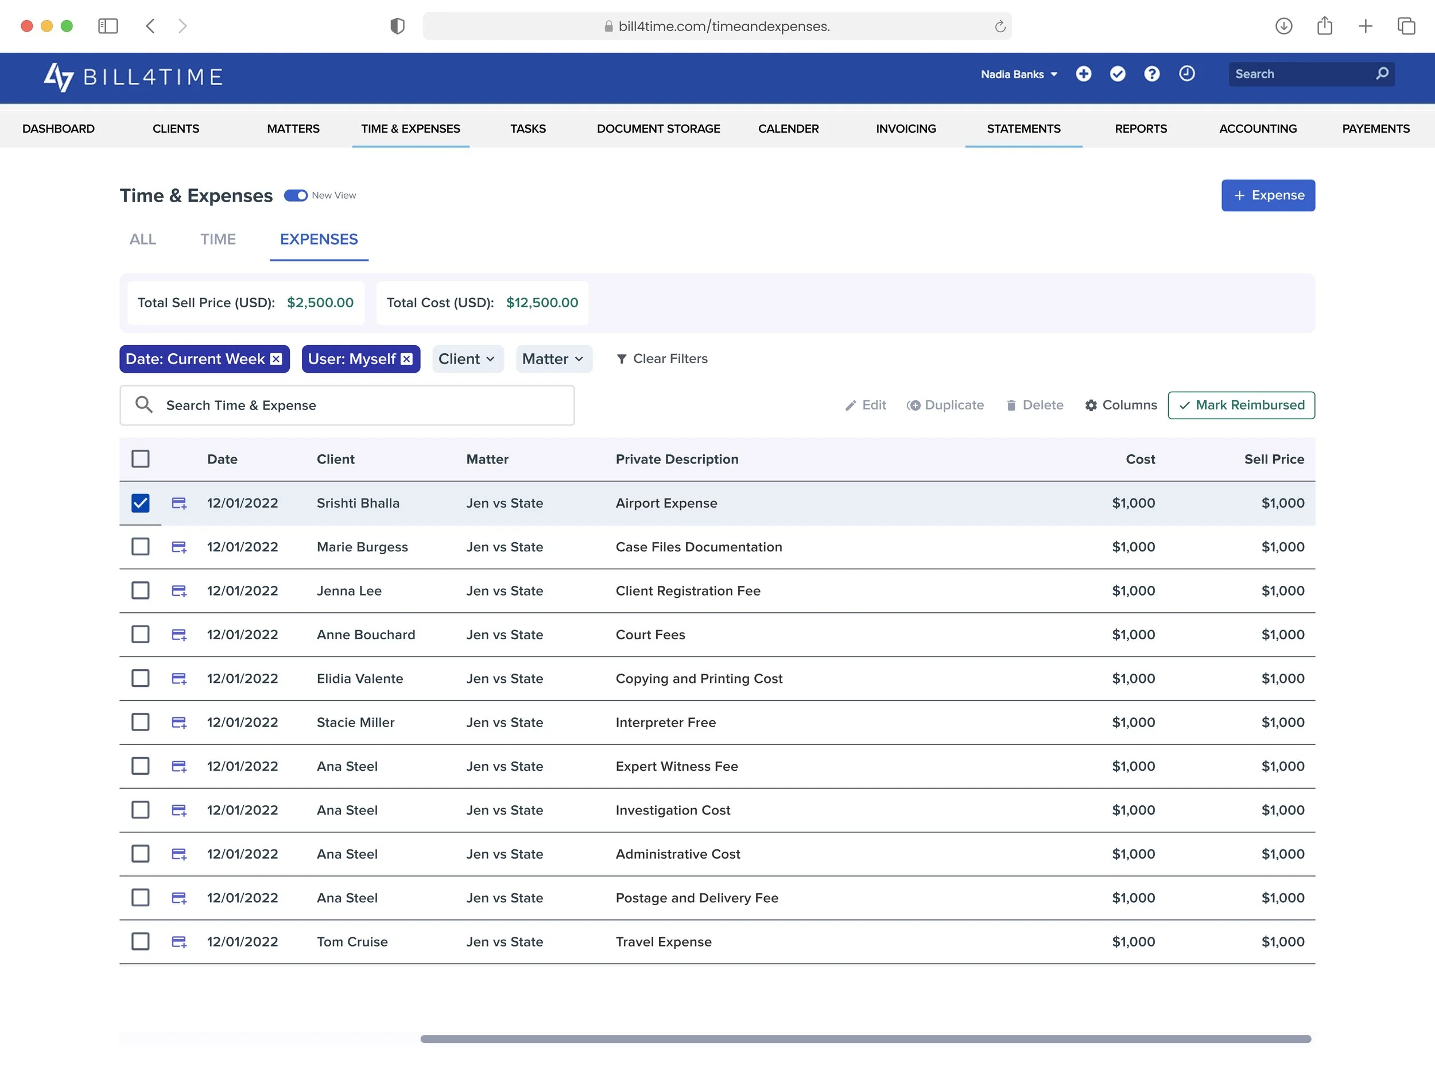Tick the Tom Cruise row checkbox
The height and width of the screenshot is (1074, 1435).
point(140,941)
